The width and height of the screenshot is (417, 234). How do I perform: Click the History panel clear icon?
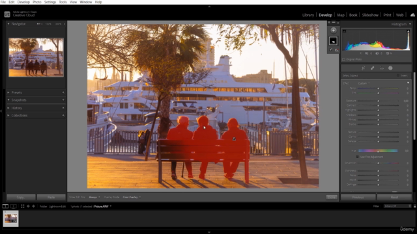pyautogui.click(x=63, y=108)
